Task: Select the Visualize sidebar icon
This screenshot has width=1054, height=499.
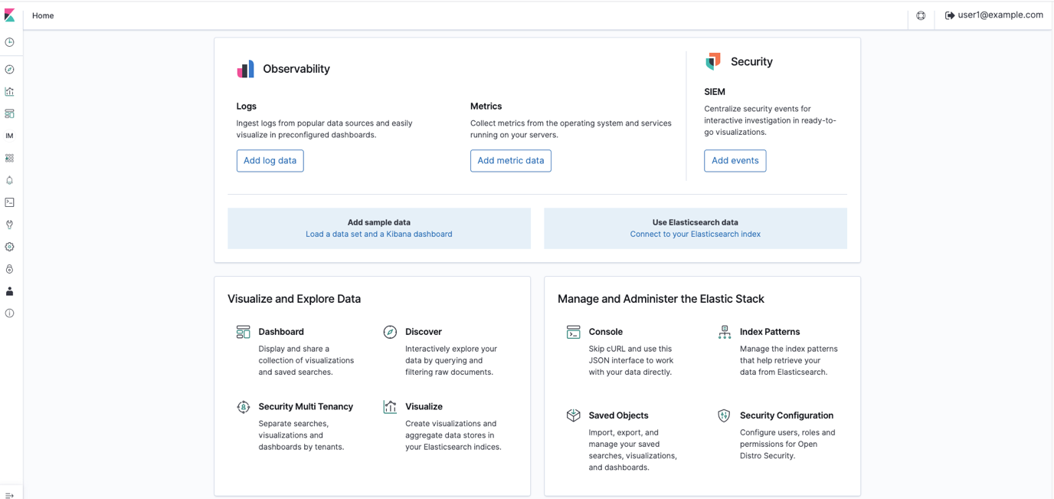Action: [10, 91]
